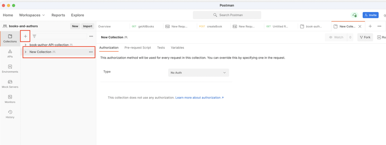
Task: Click the Search Postman field
Action: tap(227, 15)
